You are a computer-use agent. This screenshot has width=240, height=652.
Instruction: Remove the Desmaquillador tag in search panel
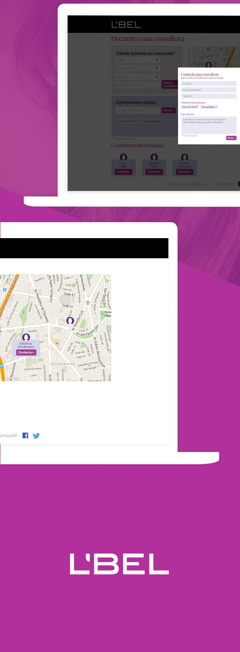pyautogui.click(x=163, y=120)
